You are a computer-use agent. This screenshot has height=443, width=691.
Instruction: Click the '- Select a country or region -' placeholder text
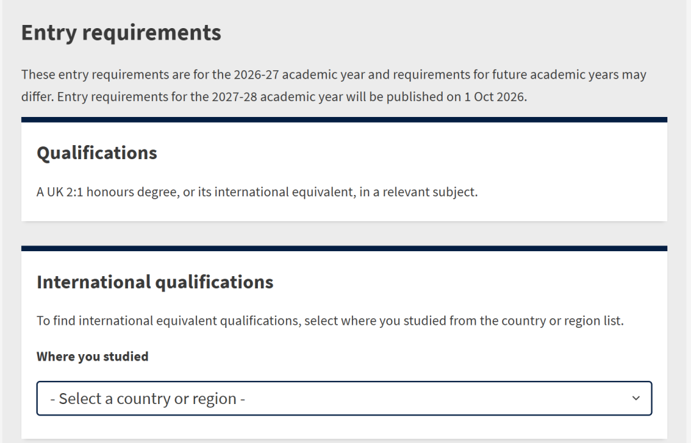tap(148, 399)
